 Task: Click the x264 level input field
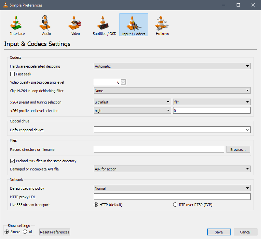click(212, 111)
